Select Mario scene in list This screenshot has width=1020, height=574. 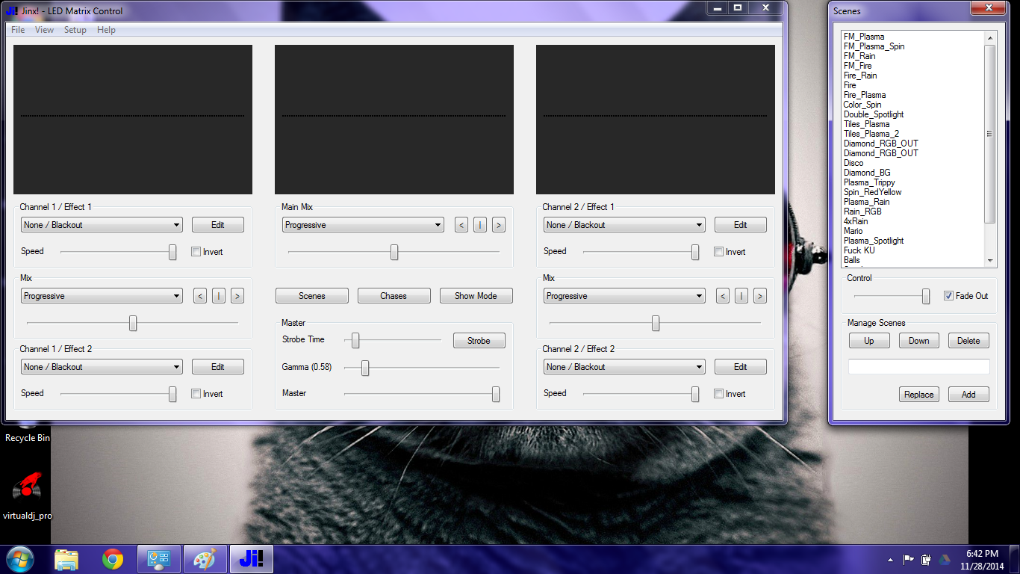point(853,231)
